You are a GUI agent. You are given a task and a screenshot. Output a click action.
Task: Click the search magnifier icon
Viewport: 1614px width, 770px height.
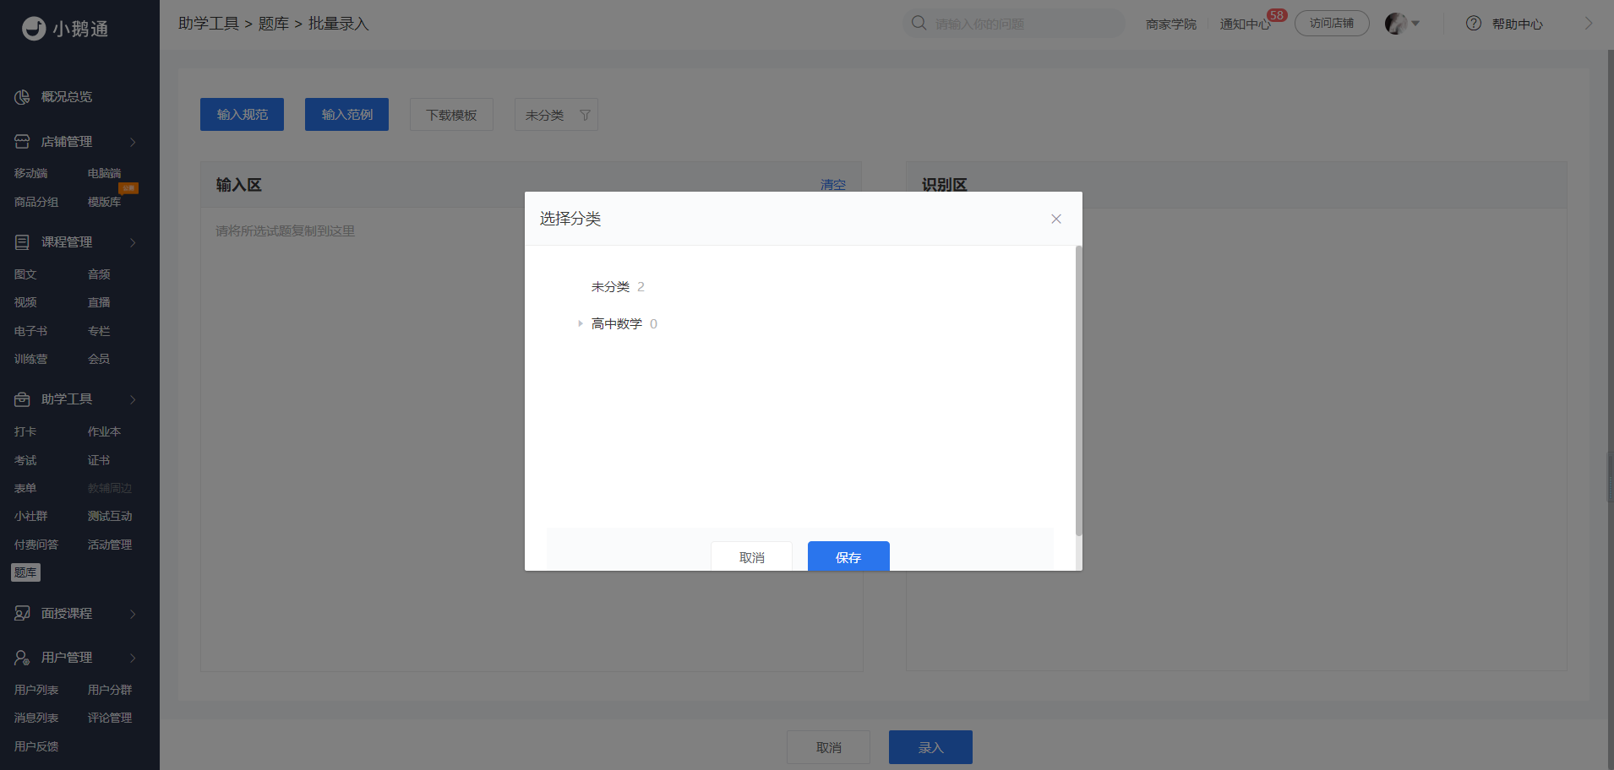919,23
